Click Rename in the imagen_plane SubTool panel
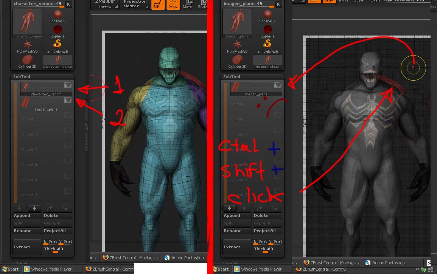Screen dimensions: 437x274 (237, 231)
